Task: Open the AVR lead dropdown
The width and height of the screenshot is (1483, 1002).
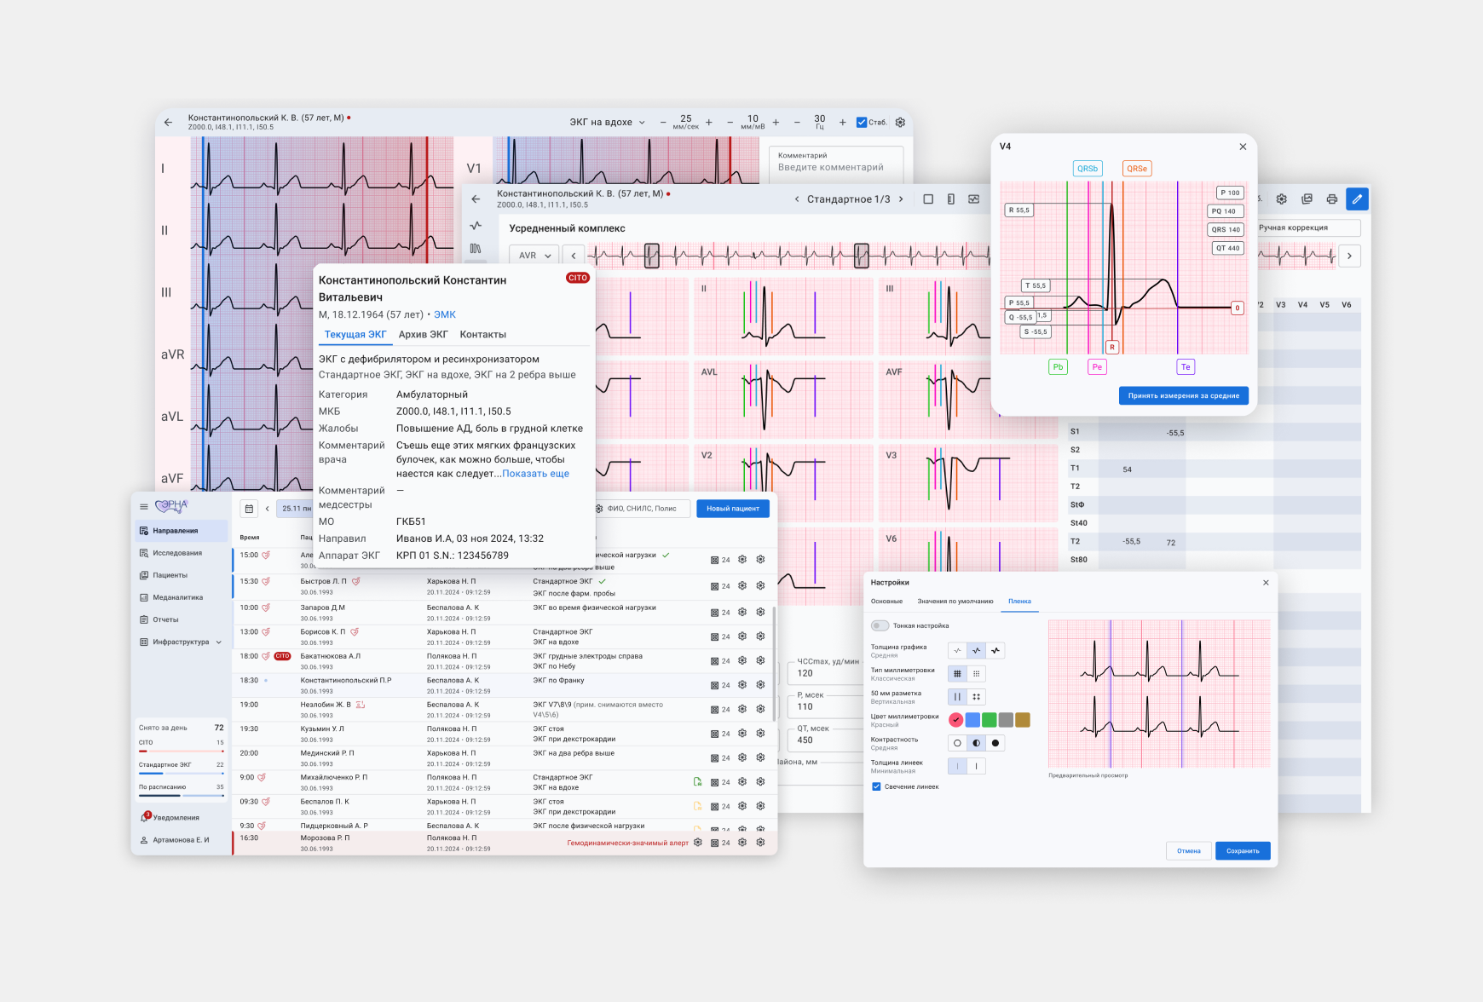Action: pos(534,256)
